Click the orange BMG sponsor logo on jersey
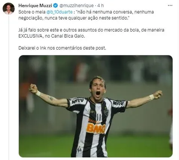This screenshot has width=179, height=160. (x=96, y=128)
